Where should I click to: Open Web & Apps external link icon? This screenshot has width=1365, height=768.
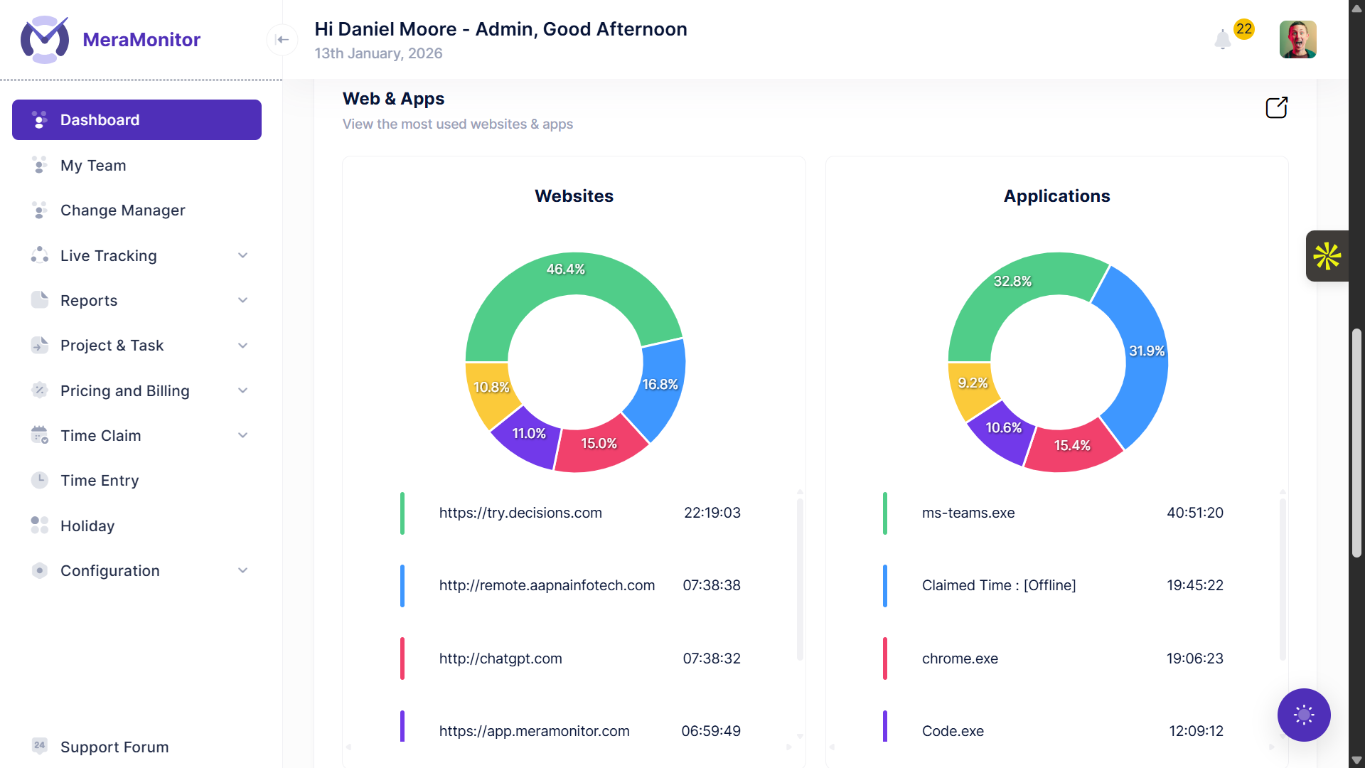[1276, 107]
